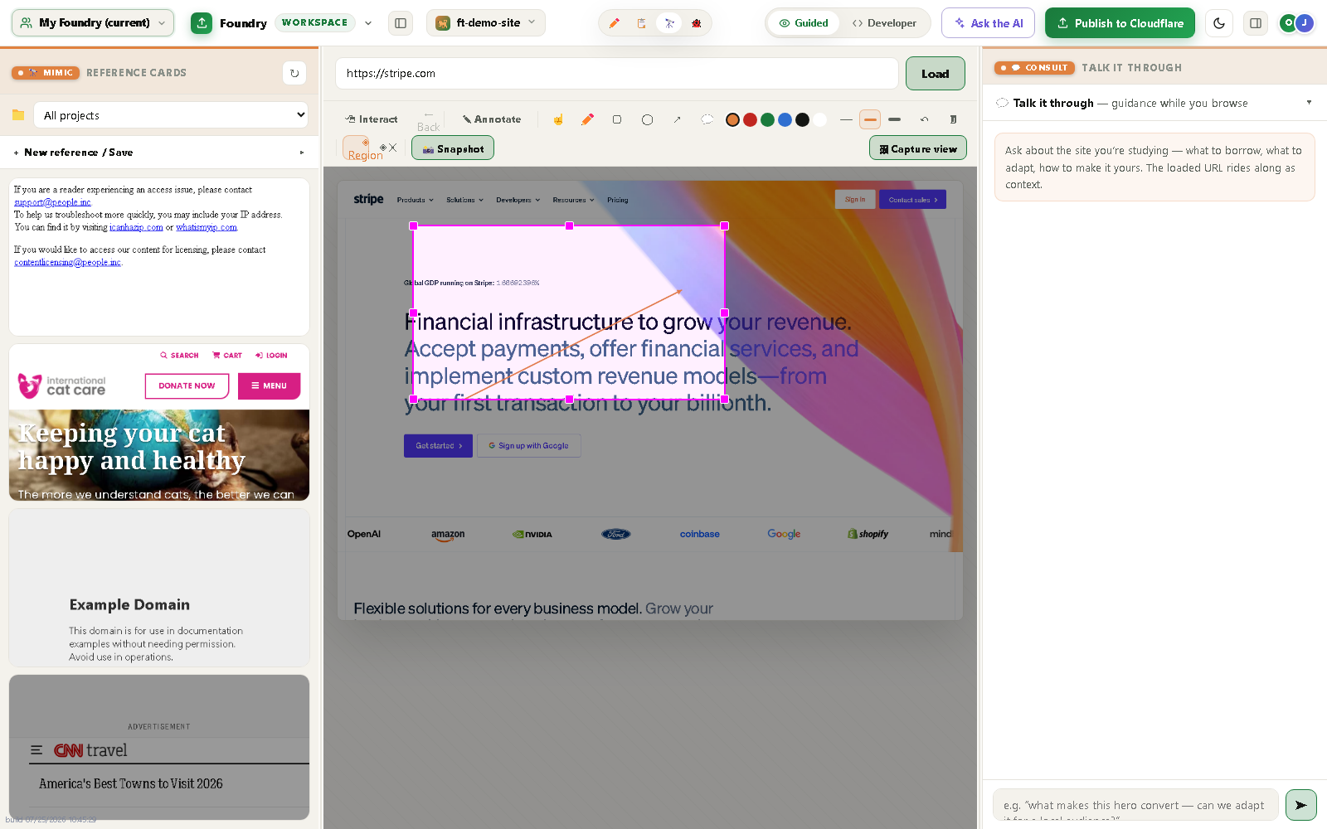
Task: Click the Capture view button
Action: click(918, 148)
